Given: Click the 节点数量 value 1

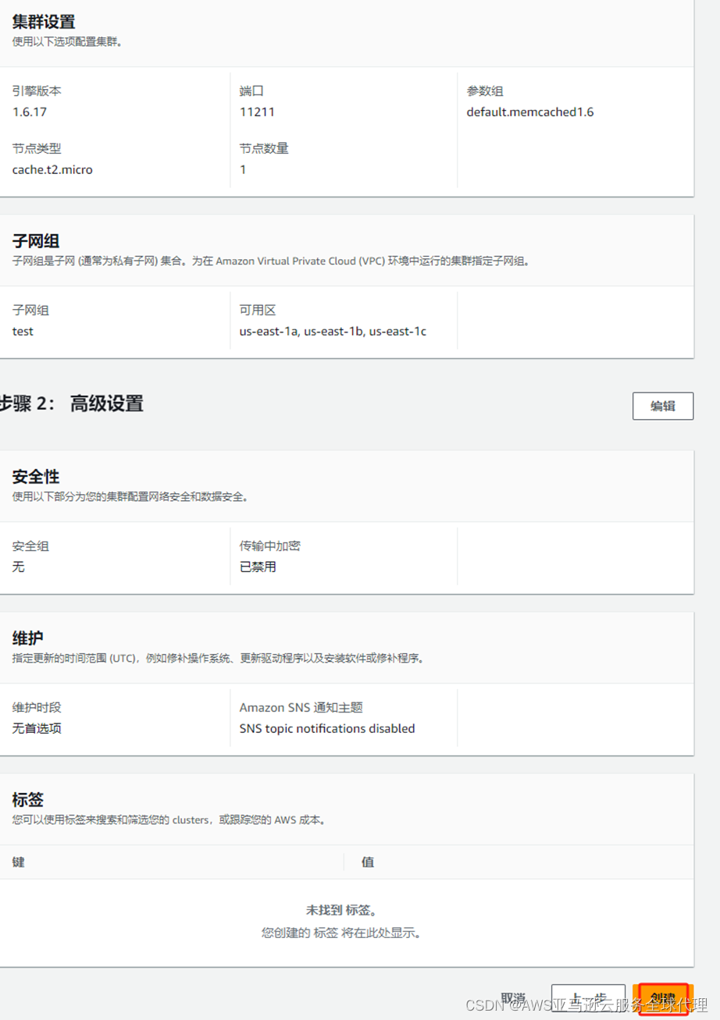Looking at the screenshot, I should (241, 169).
